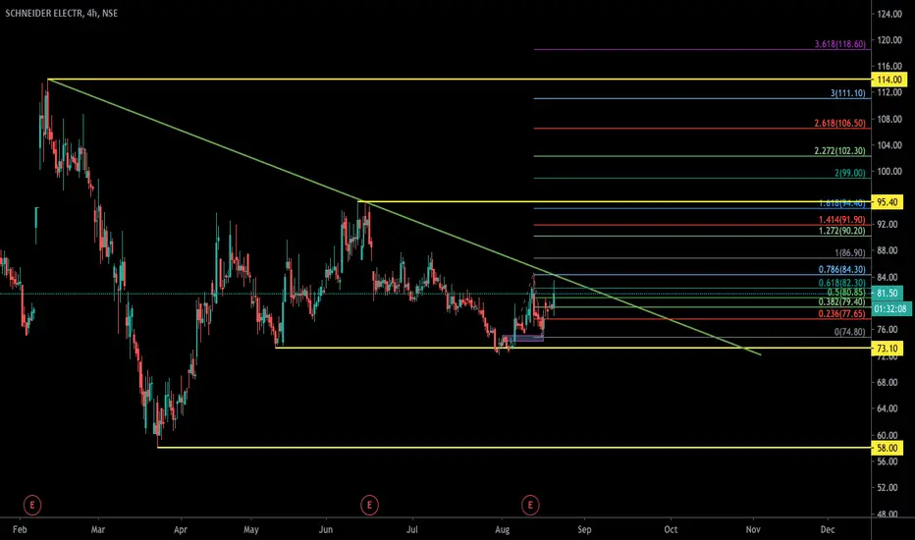Image resolution: width=915 pixels, height=540 pixels.
Task: Click Fibonacci level label 3(111.10)
Action: point(848,93)
